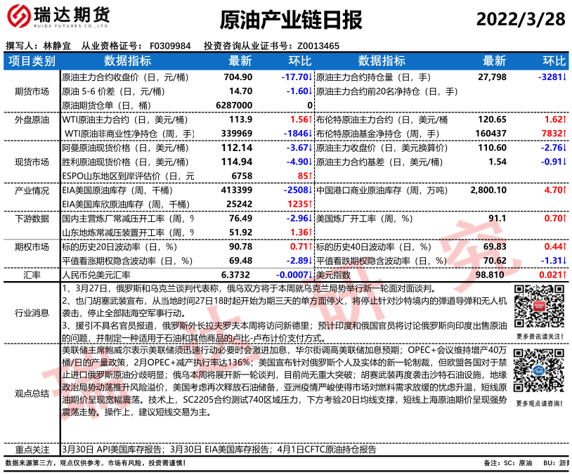Image resolution: width=572 pixels, height=475 pixels.
Task: Click the 现货市场 row label
Action: (32, 162)
